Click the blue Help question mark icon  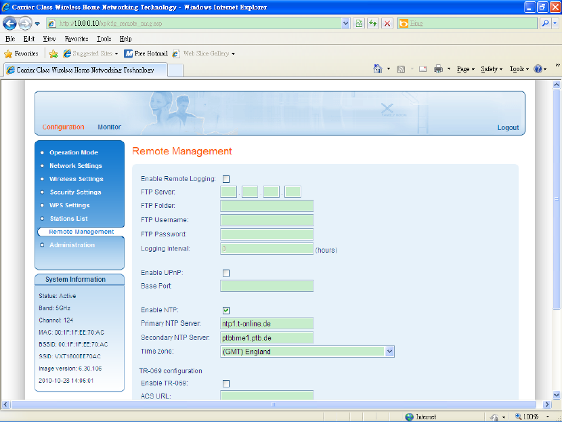[538, 69]
